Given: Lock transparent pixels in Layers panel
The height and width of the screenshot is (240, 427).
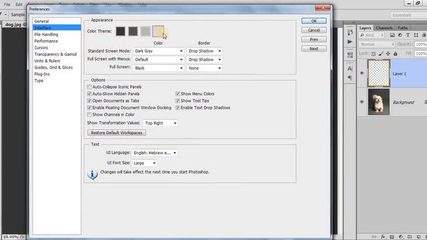Looking at the screenshot, I should click(374, 53).
